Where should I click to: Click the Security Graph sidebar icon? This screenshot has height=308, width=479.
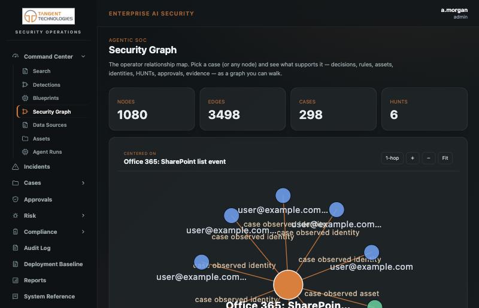[x=25, y=112]
